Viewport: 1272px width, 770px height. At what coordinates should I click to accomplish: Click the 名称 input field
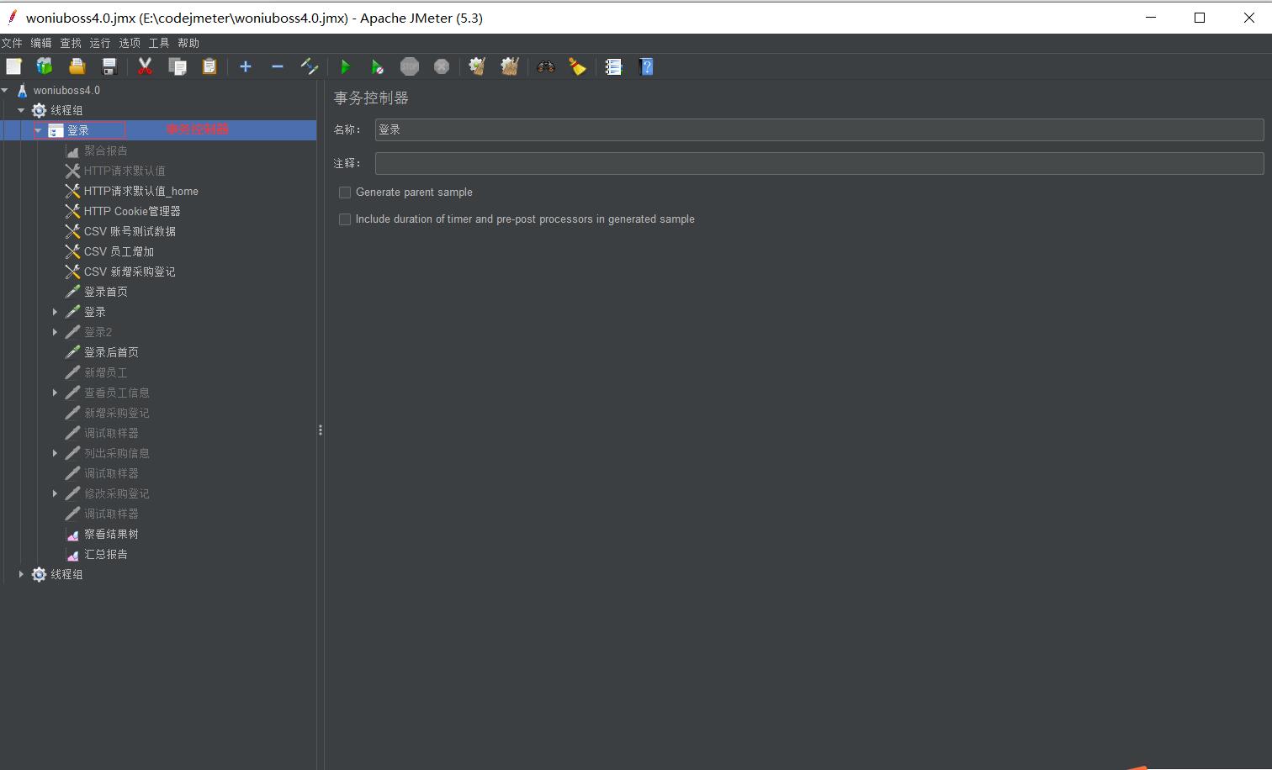[819, 129]
